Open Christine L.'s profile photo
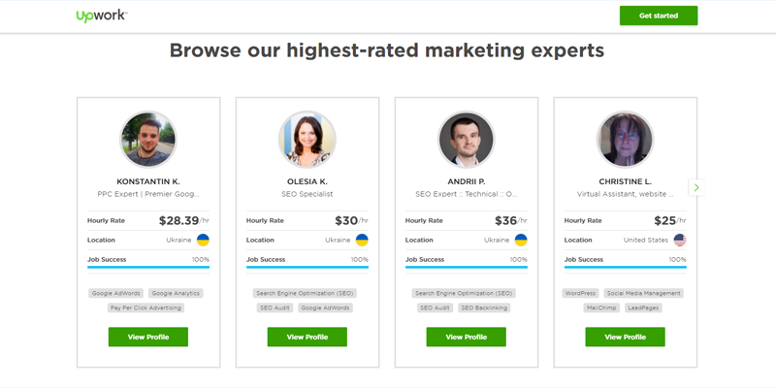Viewport: 776px width, 388px height. pos(626,140)
